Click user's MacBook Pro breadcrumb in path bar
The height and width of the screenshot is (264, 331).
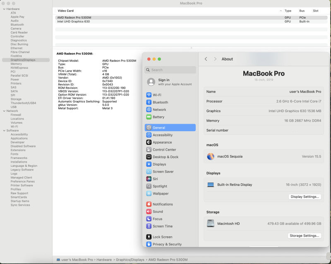tap(75, 260)
